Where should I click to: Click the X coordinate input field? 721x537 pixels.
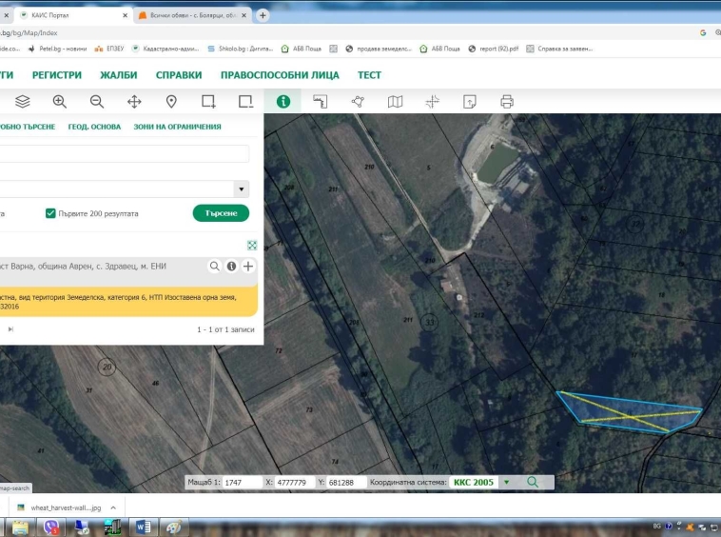(x=295, y=482)
